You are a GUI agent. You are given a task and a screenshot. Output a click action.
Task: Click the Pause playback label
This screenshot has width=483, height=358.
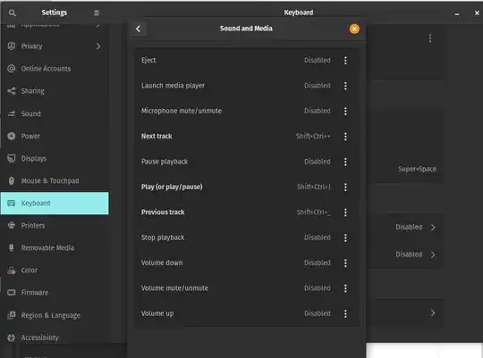point(165,162)
